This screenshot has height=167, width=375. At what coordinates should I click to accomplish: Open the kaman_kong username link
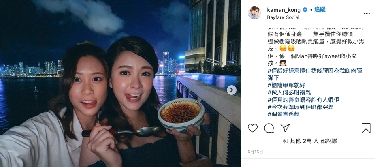click(x=283, y=10)
